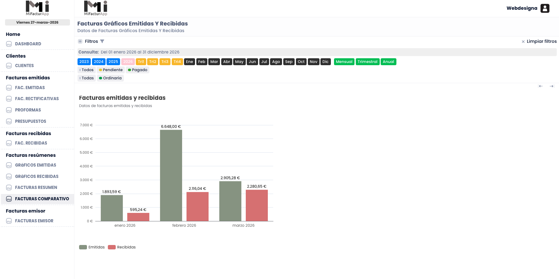The image size is (559, 279).
Task: Select the Ordinaria invoice type filter
Action: point(110,78)
